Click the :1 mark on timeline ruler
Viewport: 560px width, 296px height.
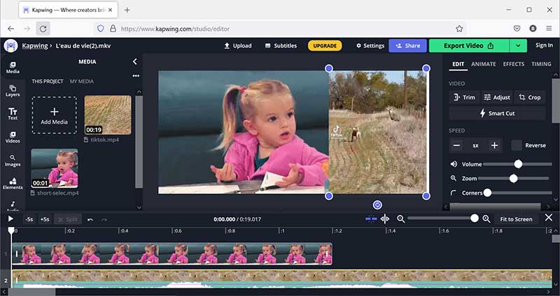pos(282,231)
